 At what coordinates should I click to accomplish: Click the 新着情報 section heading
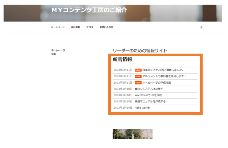point(122,59)
